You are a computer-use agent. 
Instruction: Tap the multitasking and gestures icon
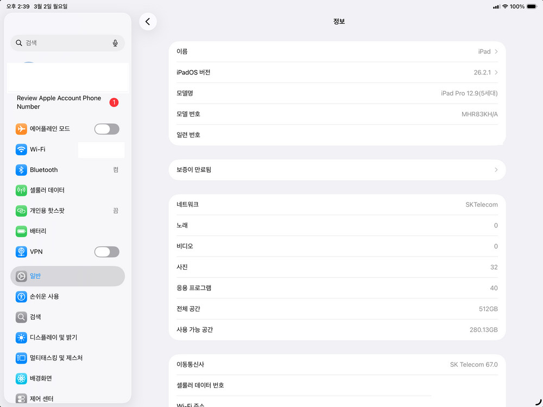coord(21,358)
